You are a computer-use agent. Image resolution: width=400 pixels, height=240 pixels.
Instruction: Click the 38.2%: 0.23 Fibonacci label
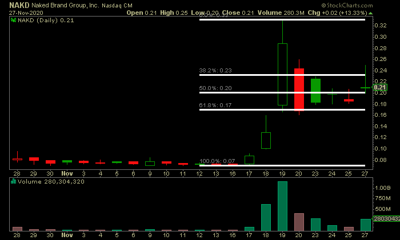pyautogui.click(x=215, y=71)
